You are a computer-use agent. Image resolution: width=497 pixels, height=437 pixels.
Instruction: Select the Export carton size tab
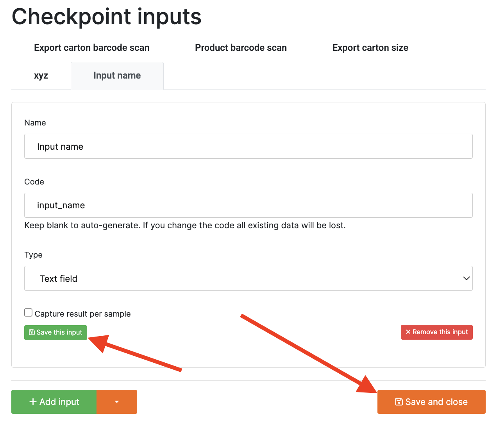point(370,48)
